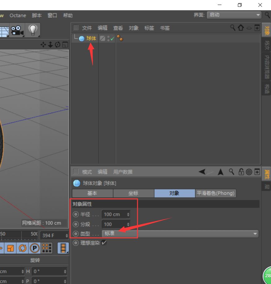
Task: Click the attribute manager new panel icon
Action: coord(257,172)
